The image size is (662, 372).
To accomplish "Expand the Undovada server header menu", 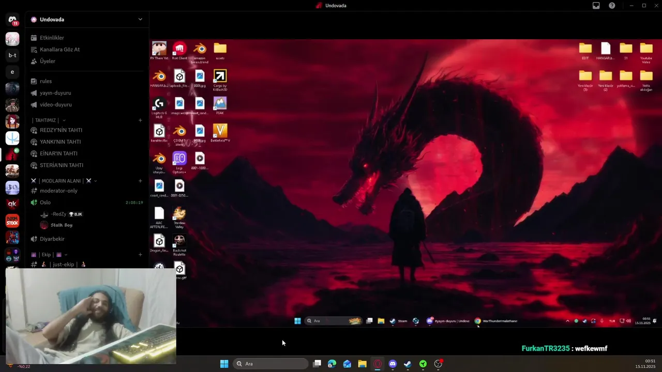I will coord(140,19).
